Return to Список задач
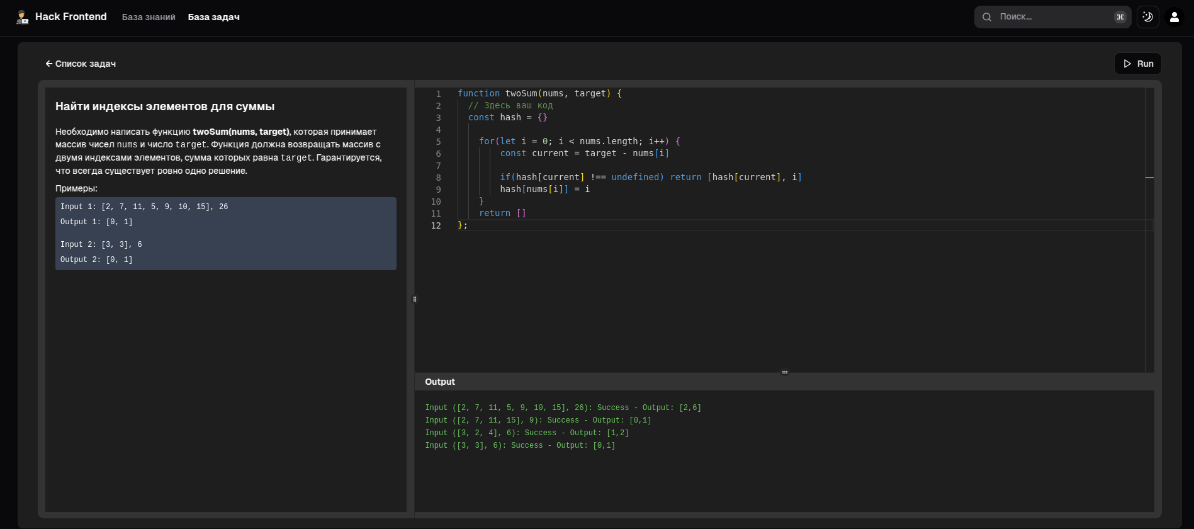This screenshot has width=1194, height=529. click(x=81, y=64)
